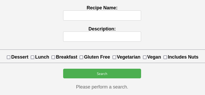Click the Description label

102,29
